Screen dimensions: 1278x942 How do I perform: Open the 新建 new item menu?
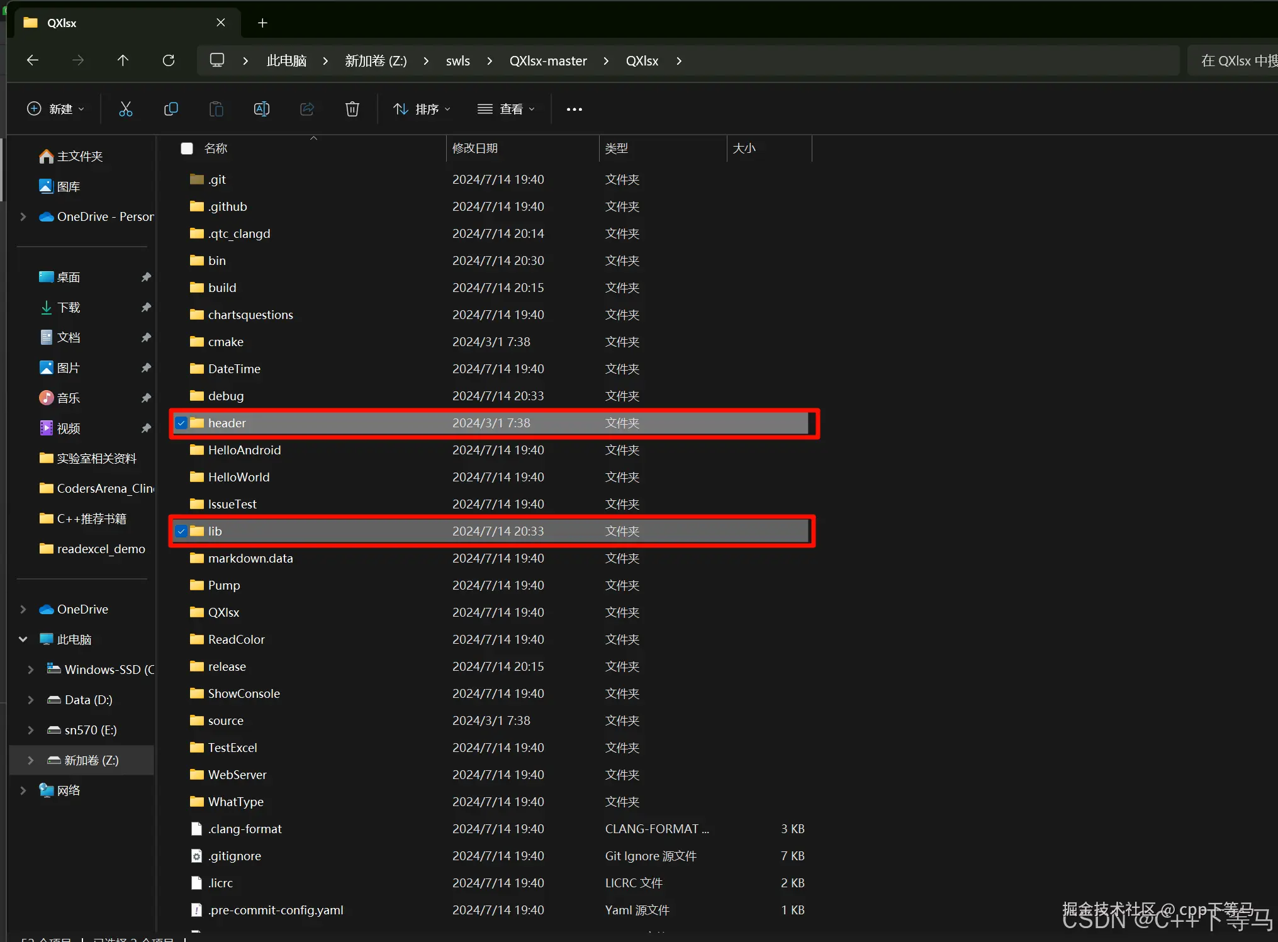[x=55, y=109]
